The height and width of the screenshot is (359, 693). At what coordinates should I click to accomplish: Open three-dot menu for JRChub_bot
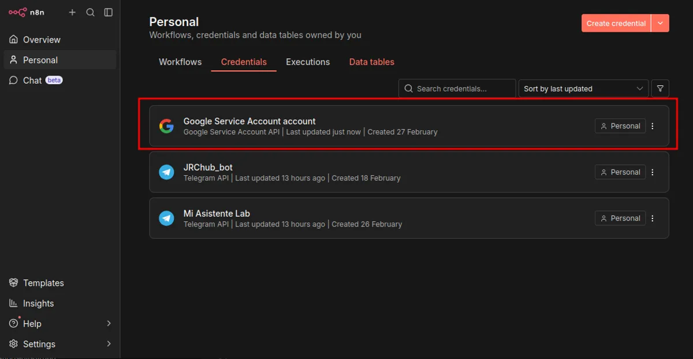[x=653, y=172]
